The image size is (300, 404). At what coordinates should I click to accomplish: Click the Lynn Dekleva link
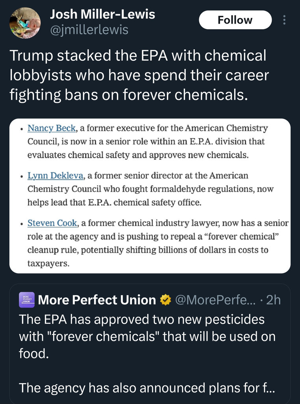click(55, 176)
